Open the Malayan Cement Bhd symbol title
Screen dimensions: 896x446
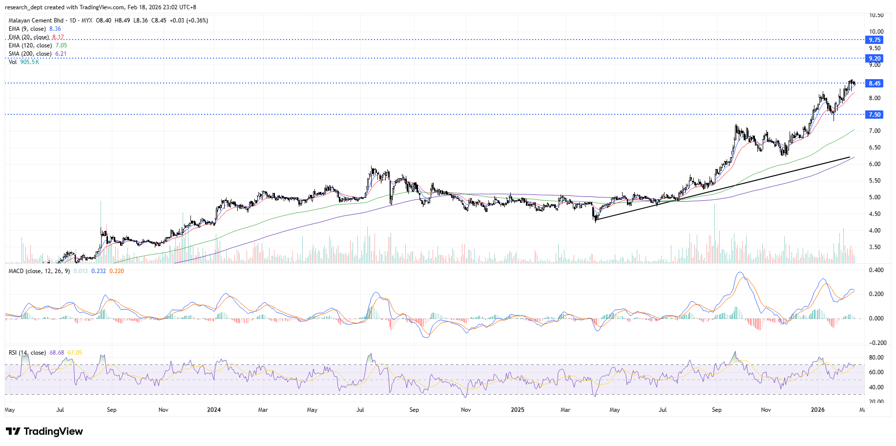click(x=36, y=21)
